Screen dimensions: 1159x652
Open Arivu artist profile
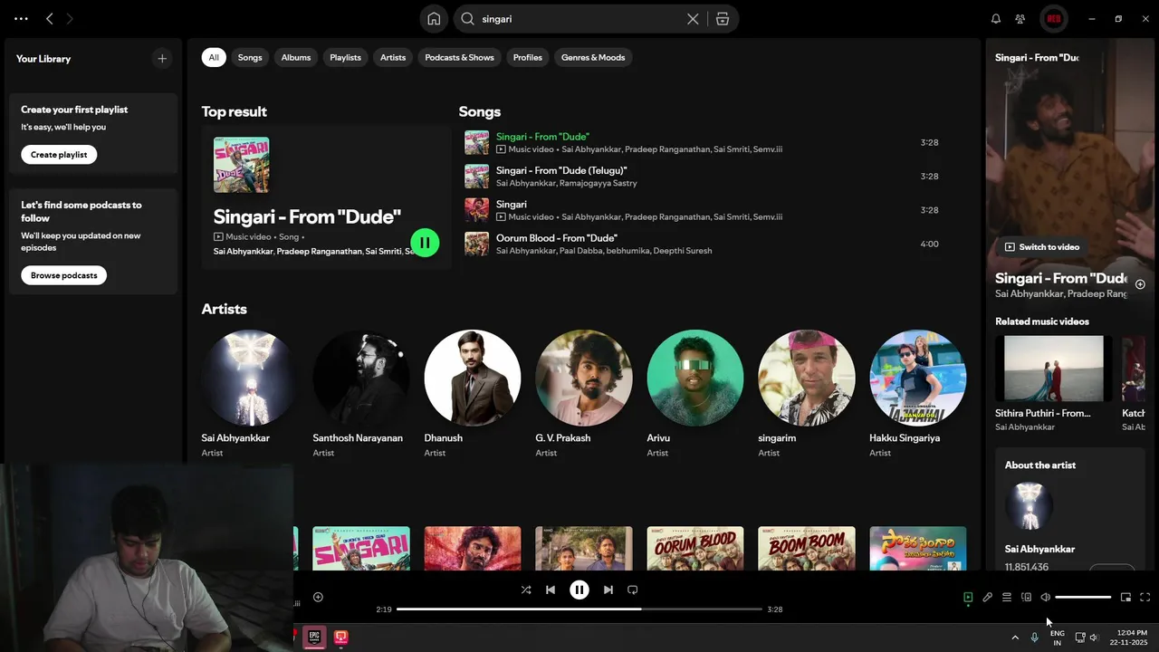point(695,378)
